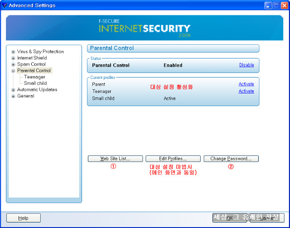This screenshot has width=290, height=228.
Task: Select Internet Shield in the tree
Action: (32, 58)
